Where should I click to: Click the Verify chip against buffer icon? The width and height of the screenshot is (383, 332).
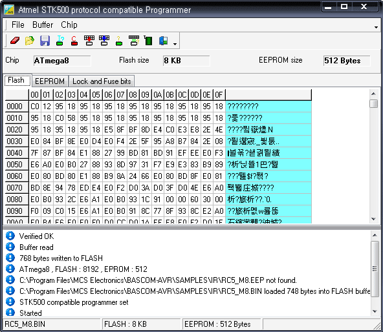point(134,41)
